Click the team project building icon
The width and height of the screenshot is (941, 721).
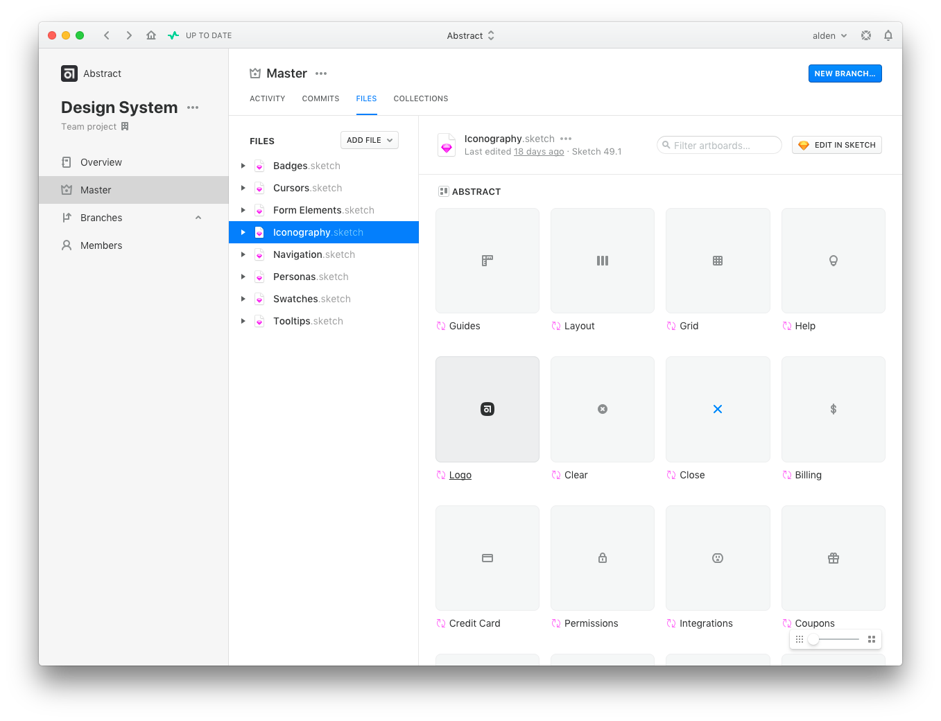(x=125, y=126)
